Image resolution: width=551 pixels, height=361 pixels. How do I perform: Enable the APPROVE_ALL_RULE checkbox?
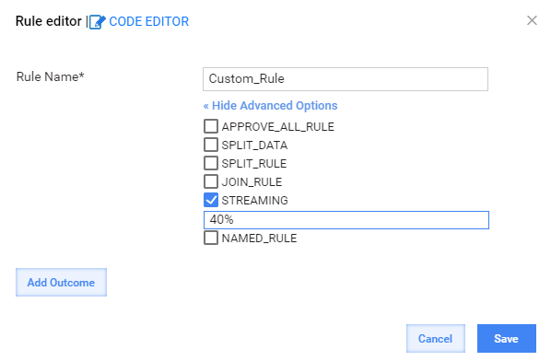[x=211, y=126]
